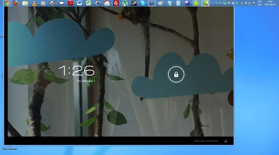
Task: Open the red cloud app icon
Action: pyautogui.click(x=107, y=3)
